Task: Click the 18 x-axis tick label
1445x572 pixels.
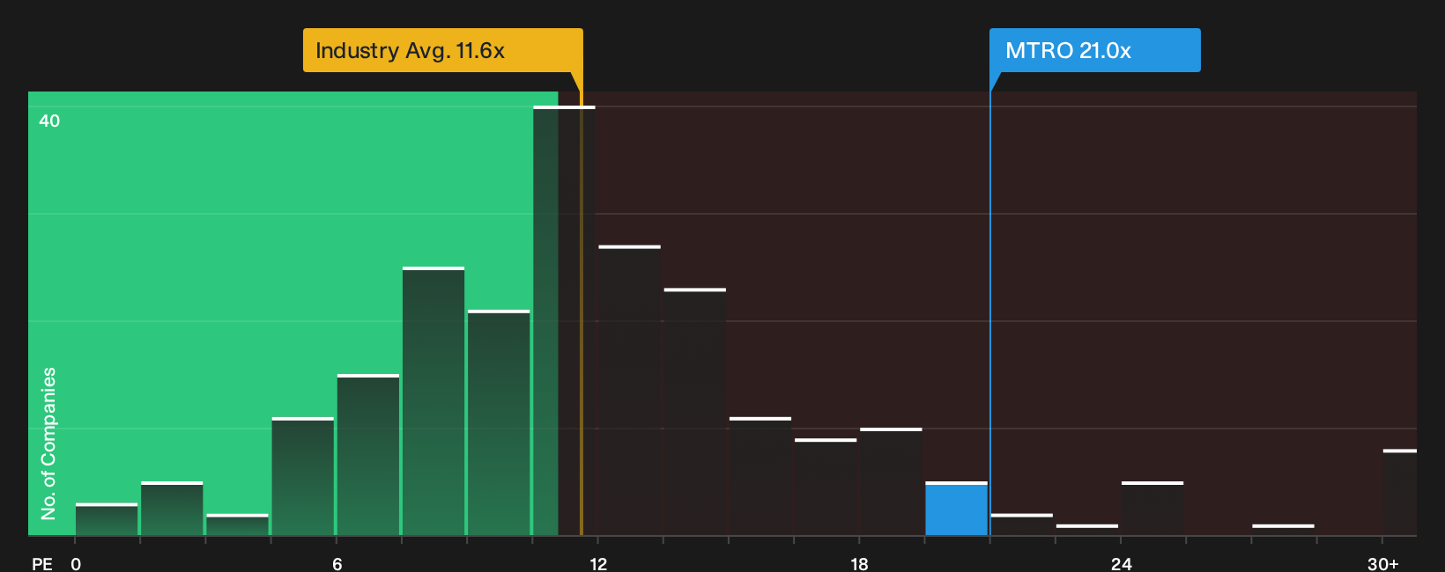Action: (x=860, y=564)
